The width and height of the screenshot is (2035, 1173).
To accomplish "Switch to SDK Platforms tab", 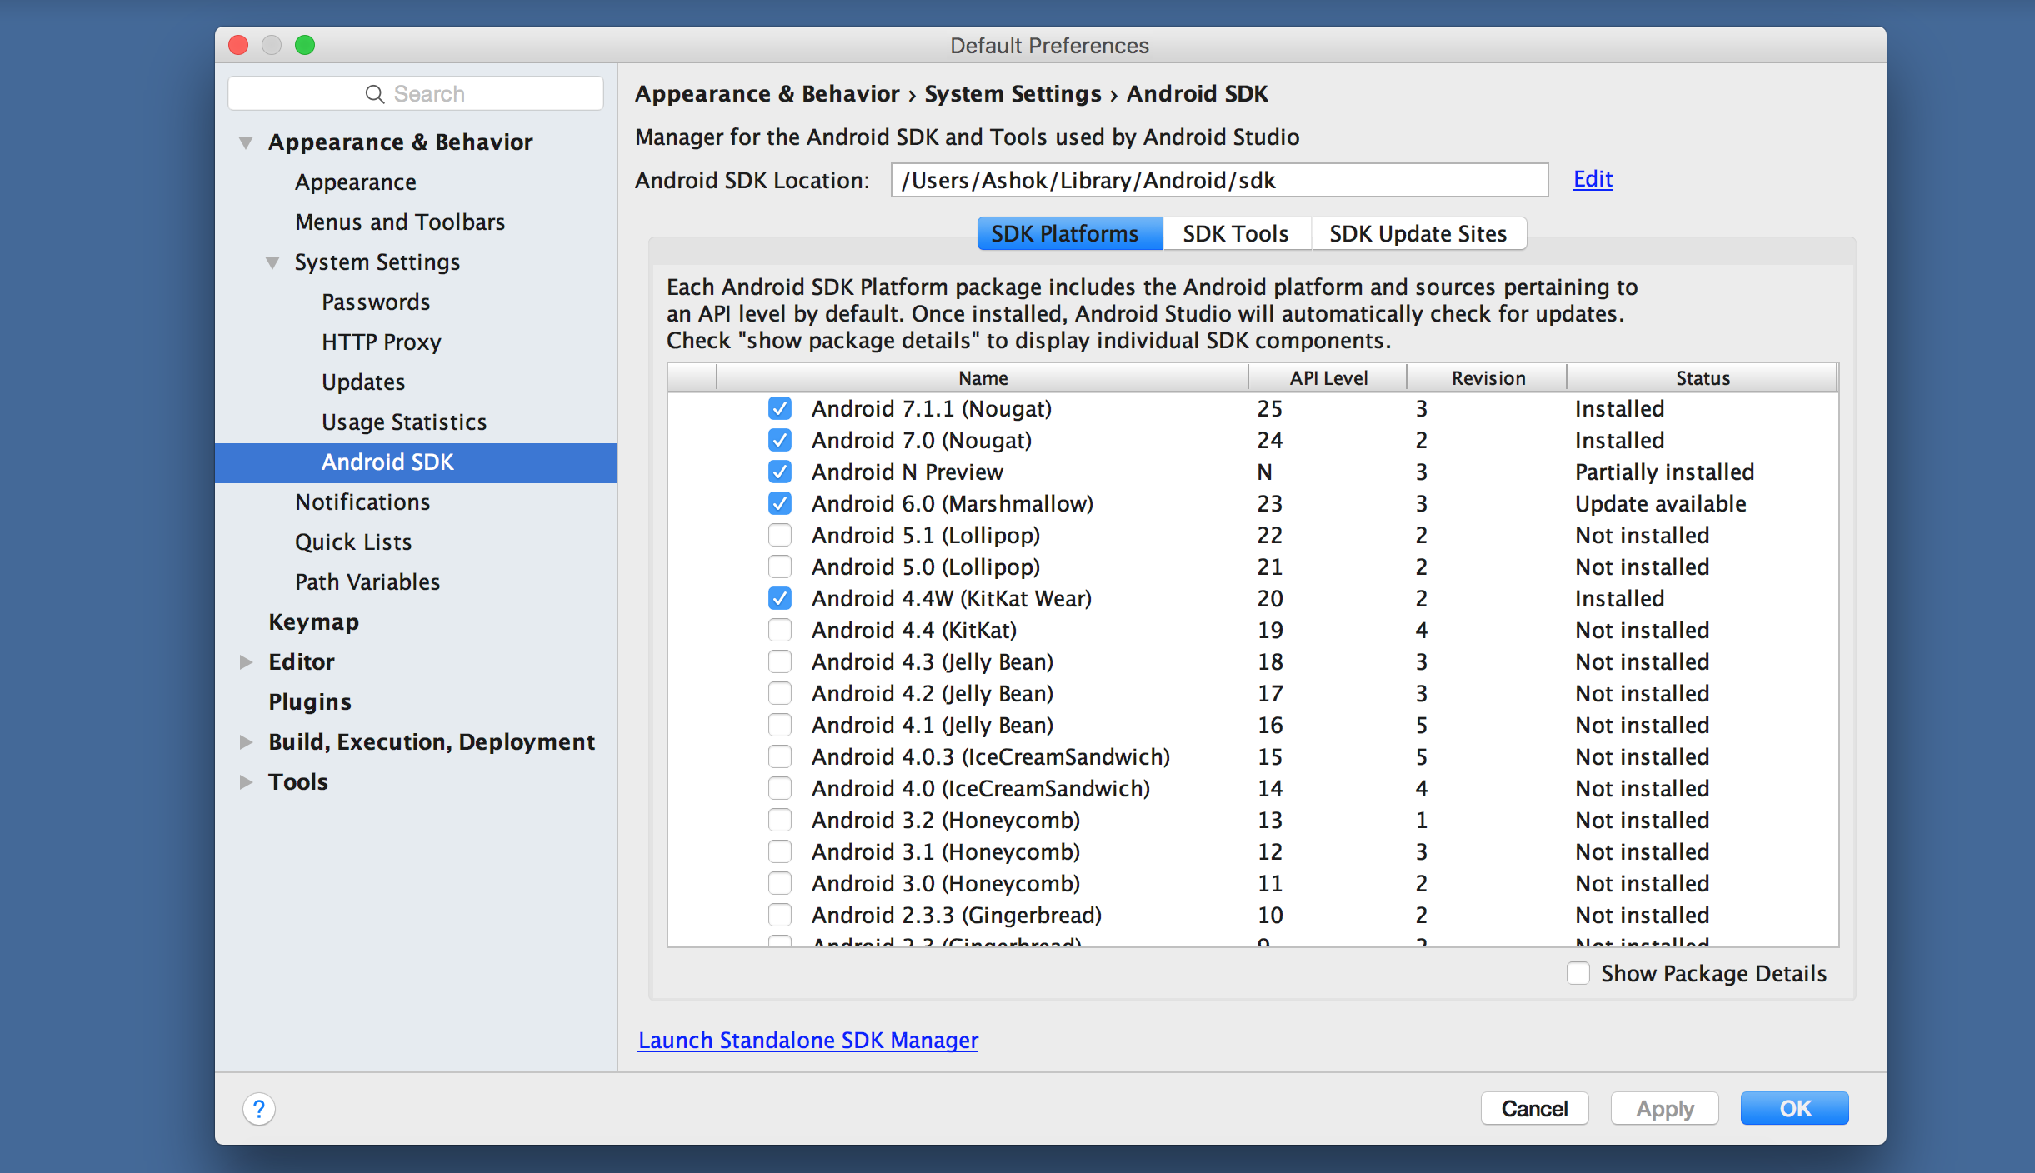I will click(1069, 233).
